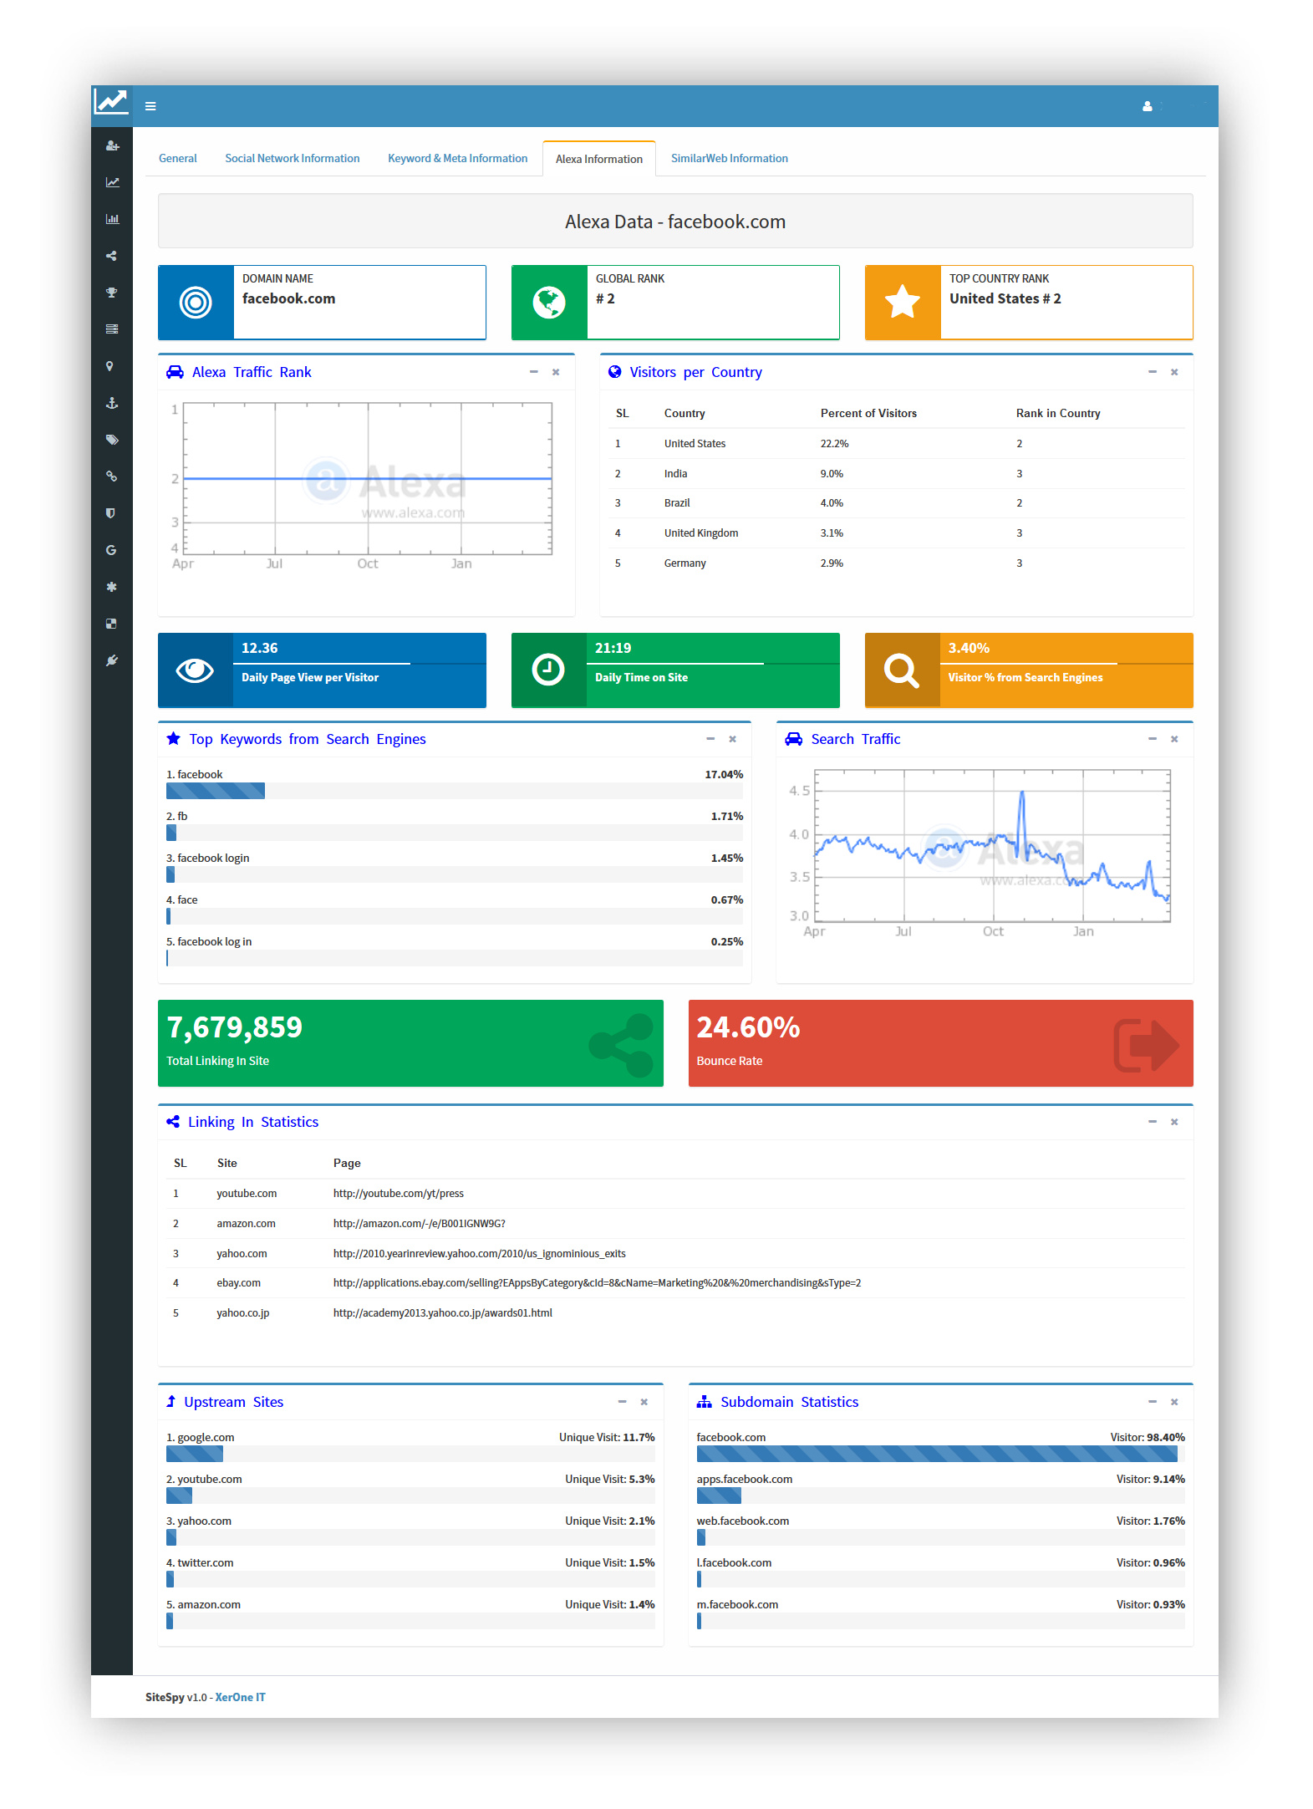Click the facebook keyword progress bar
Image resolution: width=1313 pixels, height=1809 pixels.
[455, 791]
